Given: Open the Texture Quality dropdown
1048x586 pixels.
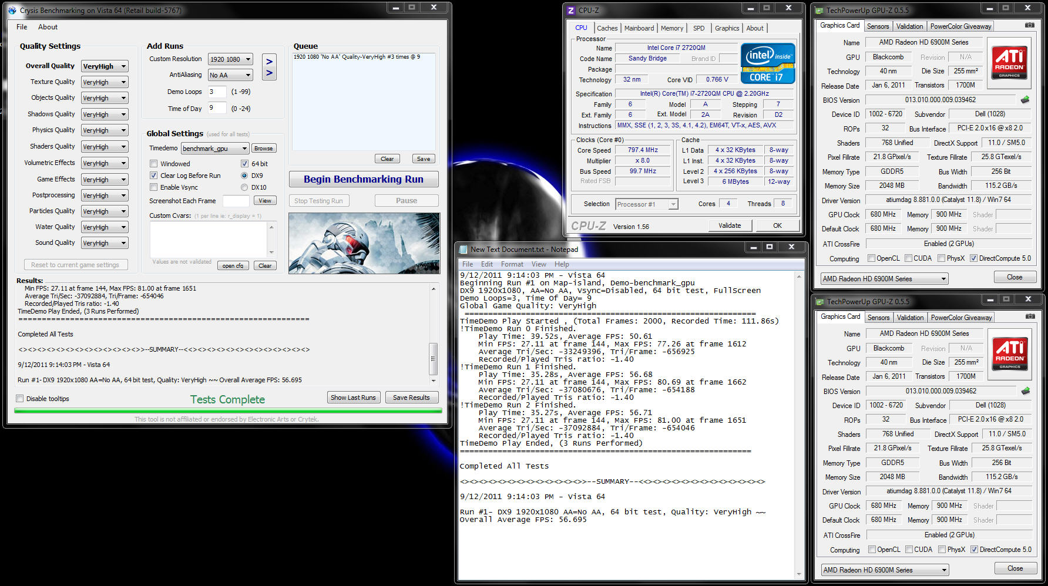Looking at the screenshot, I should tap(105, 82).
